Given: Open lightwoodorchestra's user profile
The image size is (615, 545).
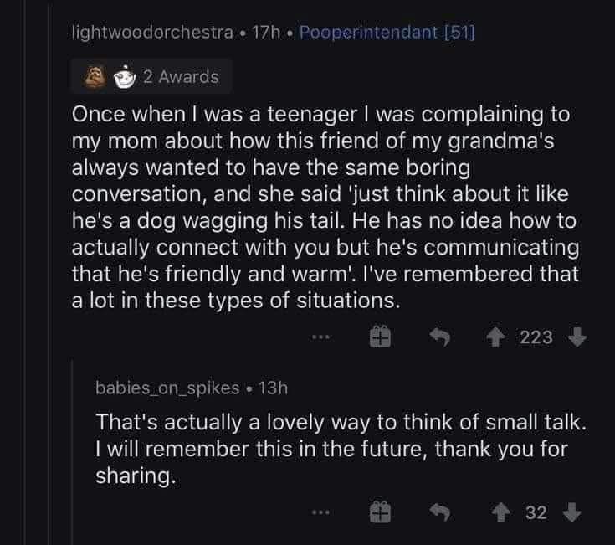Looking at the screenshot, I should pos(152,32).
